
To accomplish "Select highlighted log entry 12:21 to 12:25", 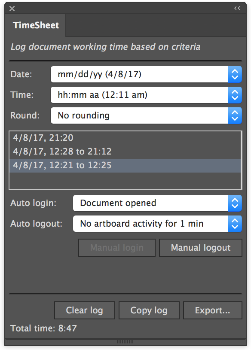I will tap(125, 165).
